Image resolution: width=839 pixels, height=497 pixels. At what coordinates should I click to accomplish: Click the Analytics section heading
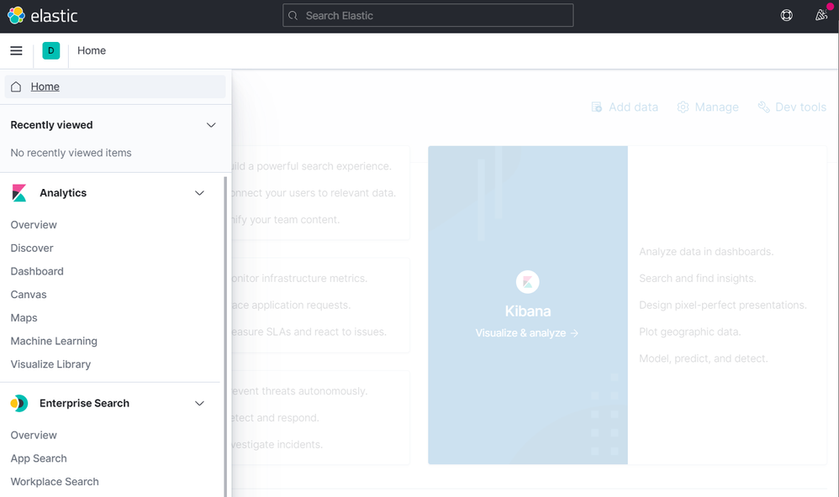coord(63,193)
